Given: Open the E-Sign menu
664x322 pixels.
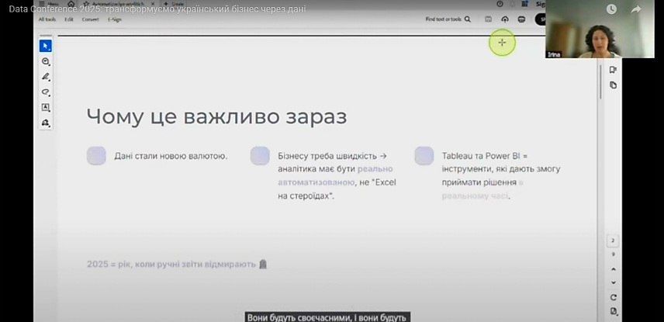Looking at the screenshot, I should pyautogui.click(x=114, y=19).
